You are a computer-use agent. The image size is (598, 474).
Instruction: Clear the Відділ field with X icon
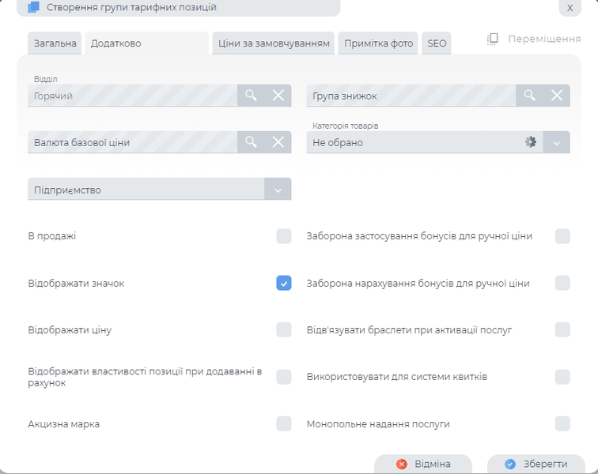[278, 96]
